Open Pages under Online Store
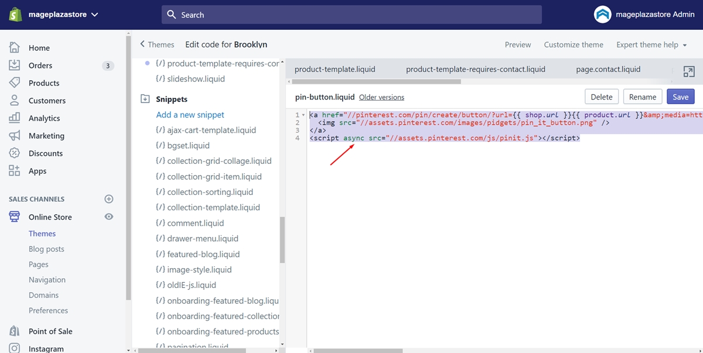703x353 pixels. coord(39,265)
